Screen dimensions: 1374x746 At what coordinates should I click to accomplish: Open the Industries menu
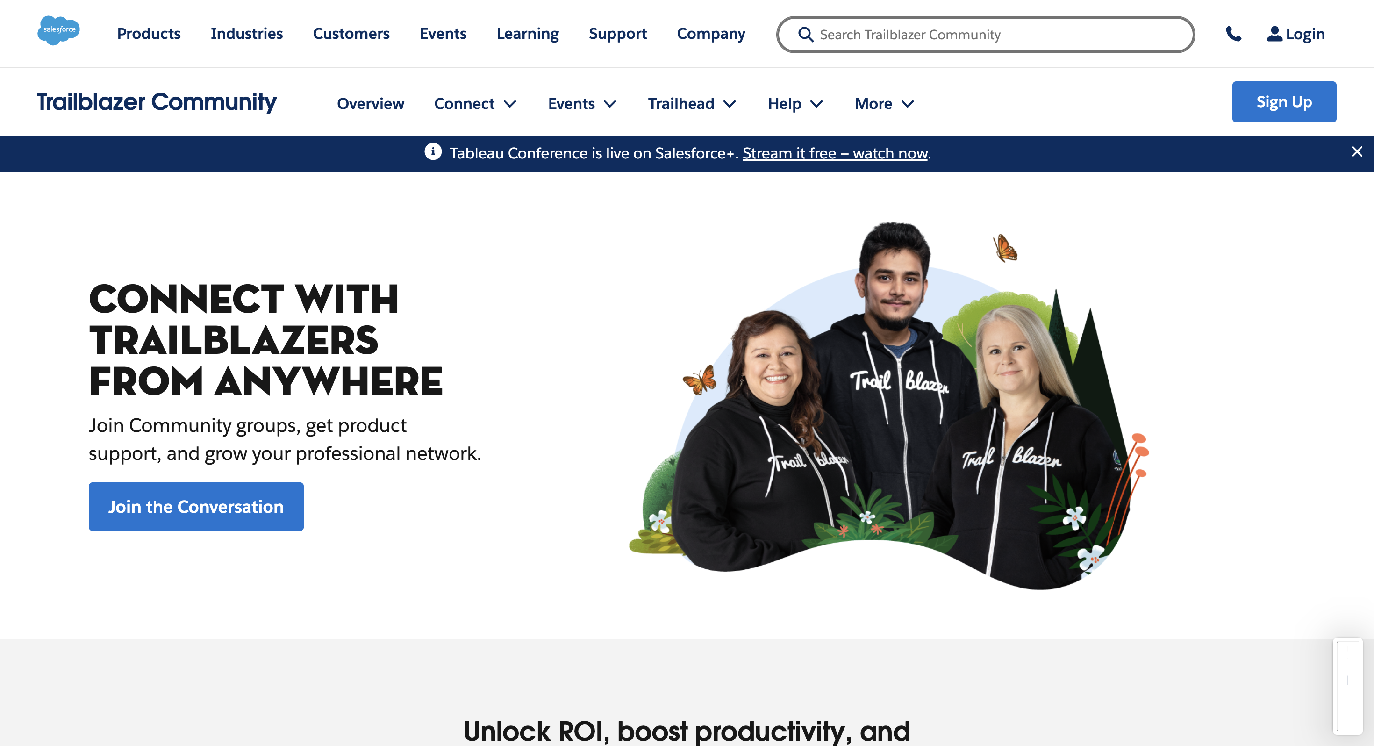[x=246, y=34]
